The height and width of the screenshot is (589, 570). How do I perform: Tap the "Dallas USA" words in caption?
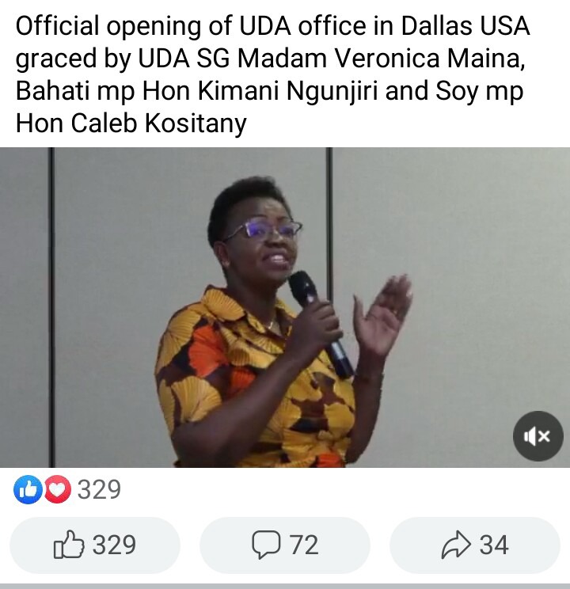(465, 26)
